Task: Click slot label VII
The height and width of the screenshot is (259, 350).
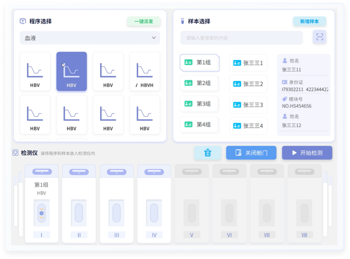Action: coord(267,235)
